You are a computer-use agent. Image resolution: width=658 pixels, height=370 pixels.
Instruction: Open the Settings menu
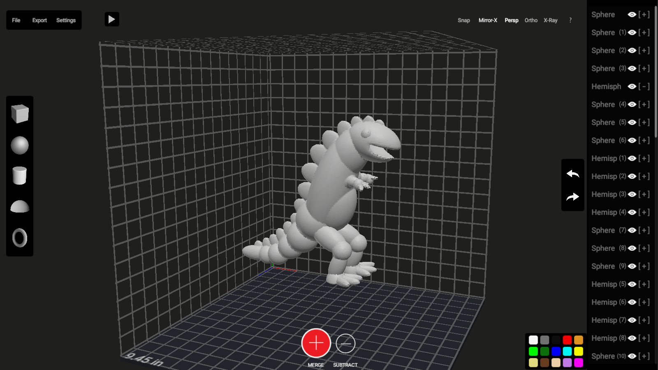[66, 20]
